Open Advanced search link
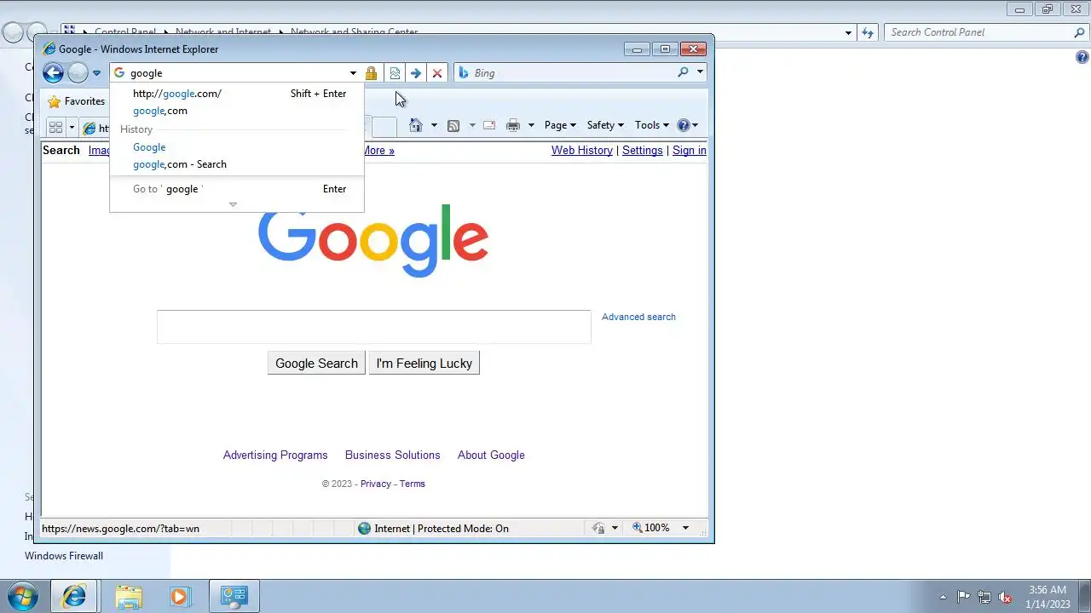 pos(638,317)
